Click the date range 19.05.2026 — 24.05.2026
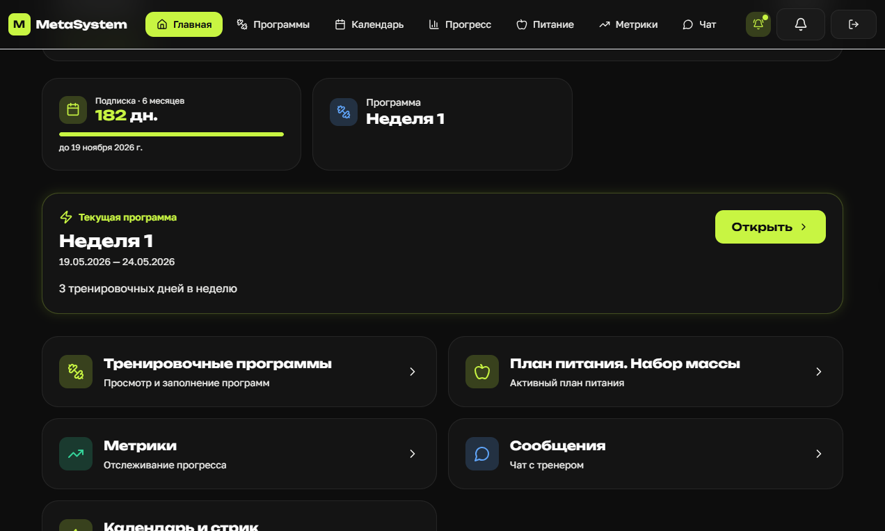885x531 pixels. (x=117, y=262)
